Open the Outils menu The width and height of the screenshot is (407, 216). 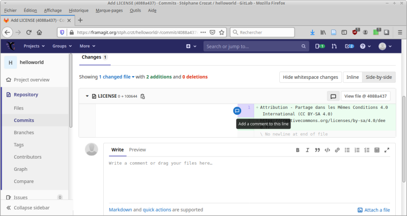pyautogui.click(x=135, y=10)
